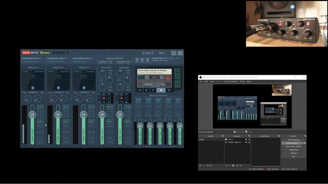The height and width of the screenshot is (184, 328).
Task: Open the OBS File menu
Action: pos(200,82)
